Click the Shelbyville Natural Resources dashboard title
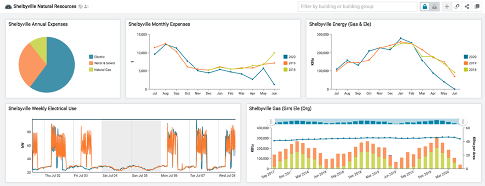The width and height of the screenshot is (485, 186). 45,6
